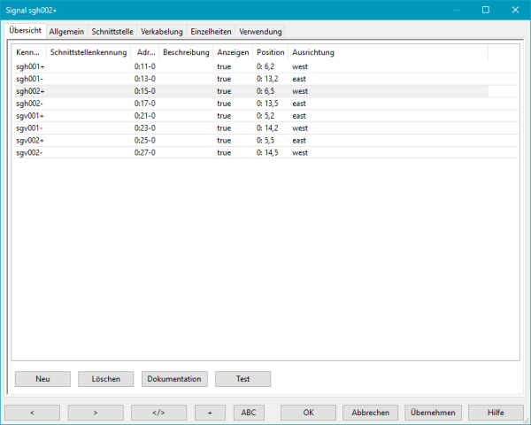Select the sgv002- signal row

[30, 153]
